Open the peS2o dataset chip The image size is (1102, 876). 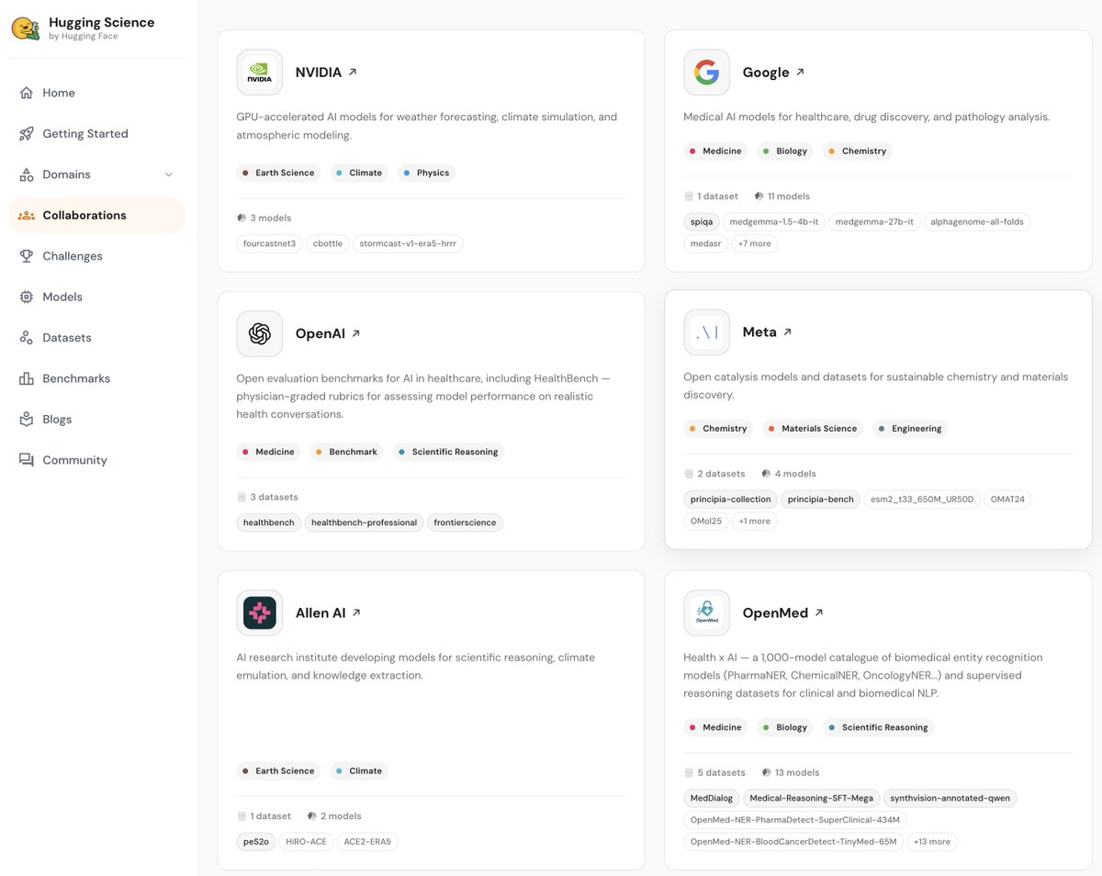point(255,841)
